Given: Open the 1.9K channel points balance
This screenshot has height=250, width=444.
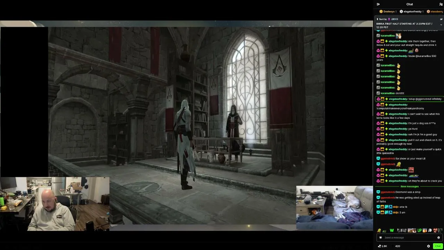Looking at the screenshot, I should pyautogui.click(x=382, y=246).
